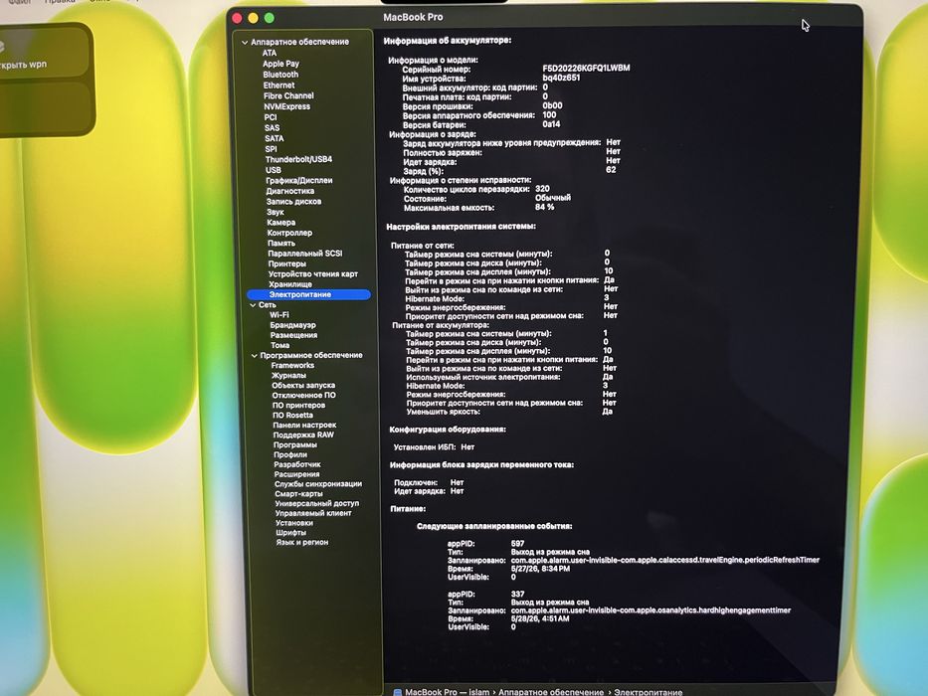Select Wi-Fi under Сеть
928x696 pixels.
[278, 315]
